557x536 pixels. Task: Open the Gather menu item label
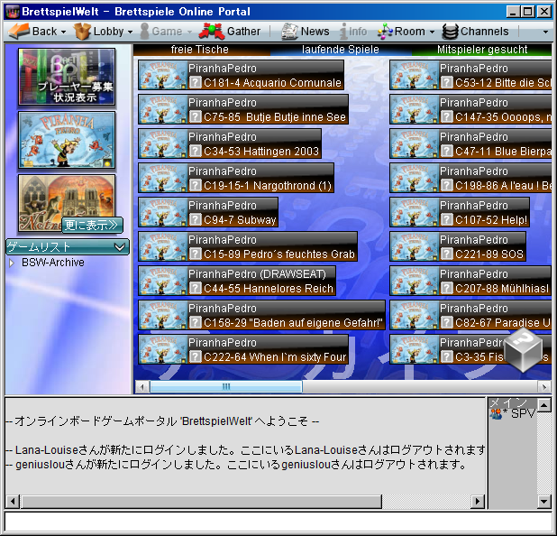click(x=243, y=32)
